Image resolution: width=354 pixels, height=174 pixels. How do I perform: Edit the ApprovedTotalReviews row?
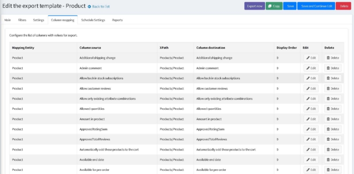pos(311,139)
